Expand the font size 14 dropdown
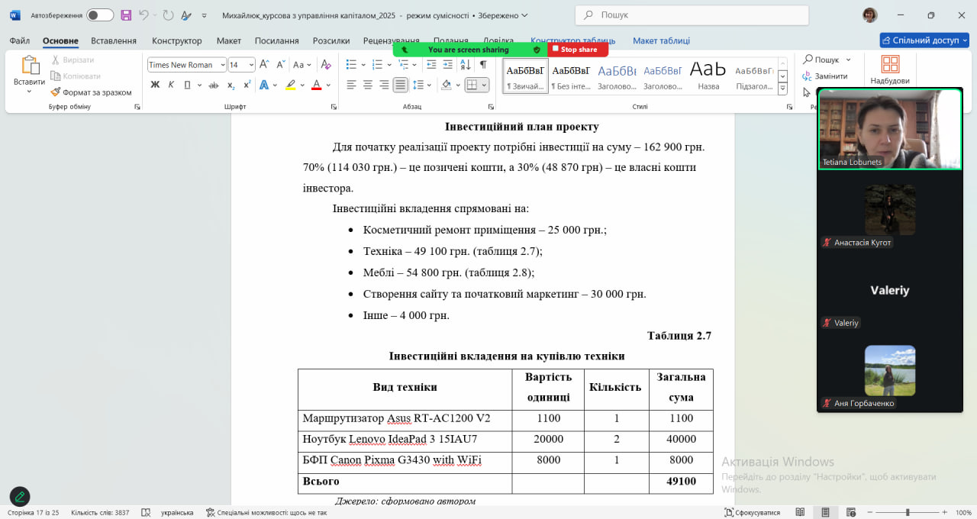This screenshot has width=977, height=519. click(251, 65)
